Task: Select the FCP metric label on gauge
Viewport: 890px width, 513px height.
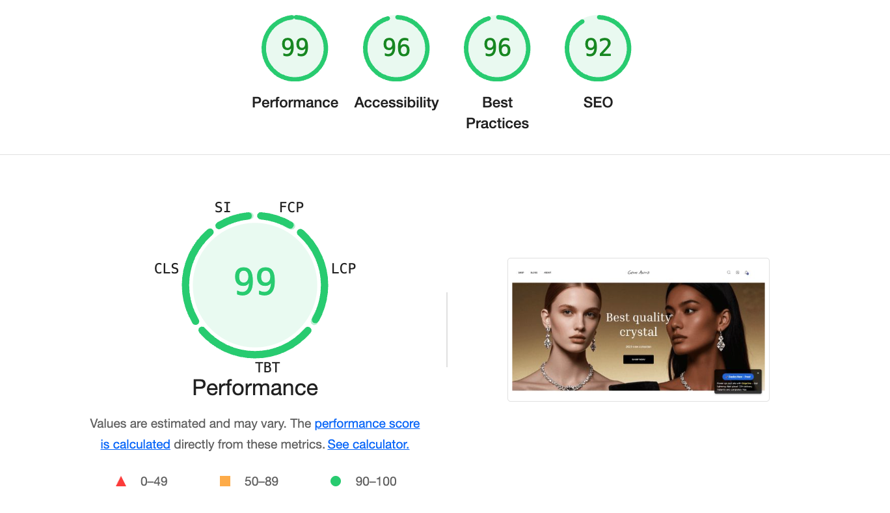Action: (291, 207)
